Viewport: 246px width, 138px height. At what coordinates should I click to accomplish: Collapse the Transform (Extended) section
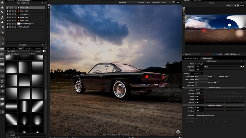click(x=183, y=105)
